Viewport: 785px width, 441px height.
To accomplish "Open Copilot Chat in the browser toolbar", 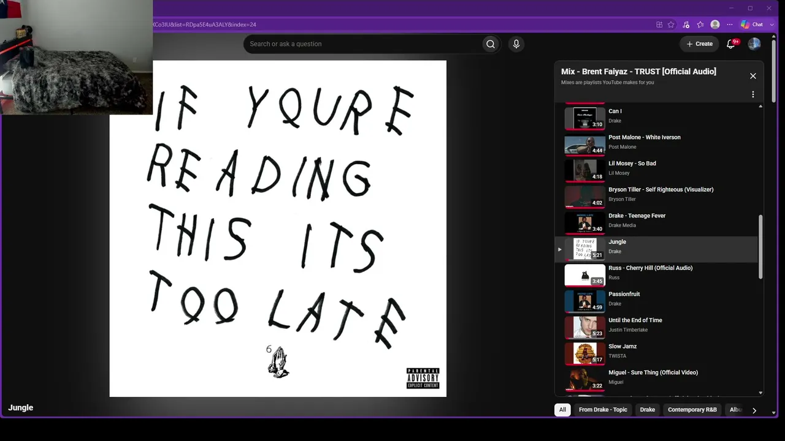I will (x=752, y=24).
